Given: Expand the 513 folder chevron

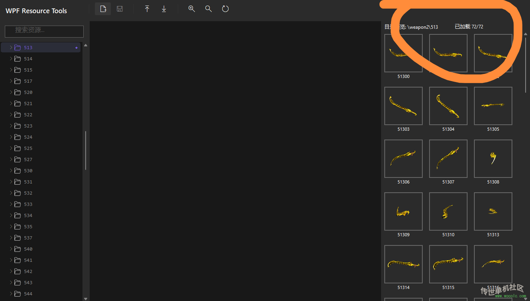Looking at the screenshot, I should 11,48.
